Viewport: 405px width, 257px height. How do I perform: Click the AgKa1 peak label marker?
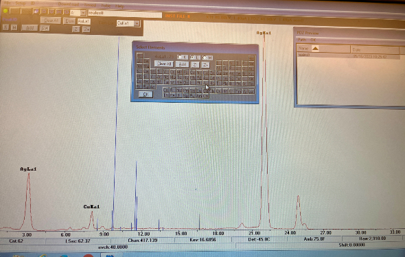(264, 33)
